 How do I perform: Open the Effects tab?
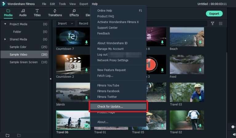tap(74, 13)
